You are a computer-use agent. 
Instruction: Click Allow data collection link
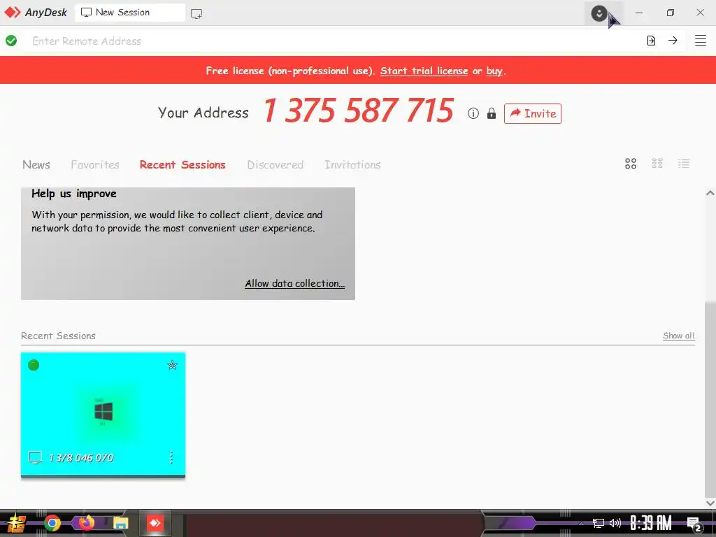294,283
